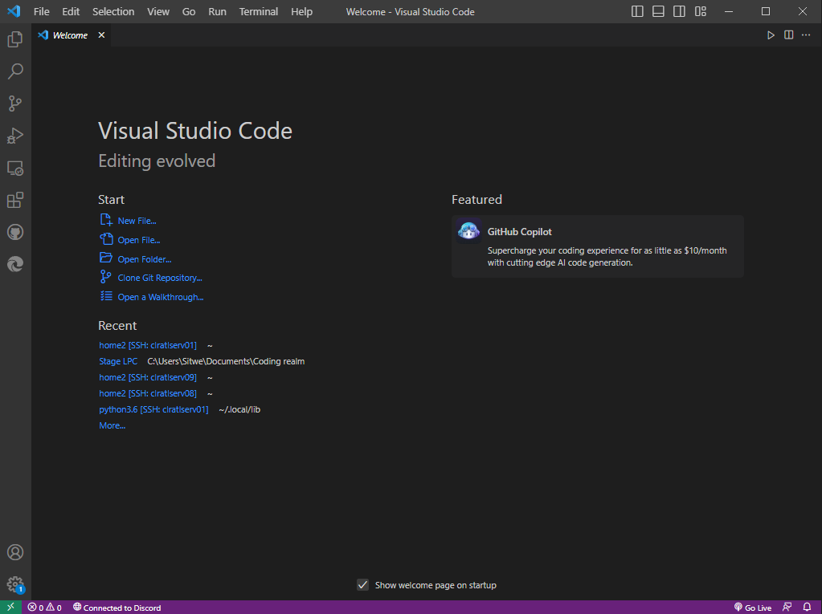Image resolution: width=822 pixels, height=614 pixels.
Task: Open the Source Control view icon
Action: pyautogui.click(x=15, y=104)
